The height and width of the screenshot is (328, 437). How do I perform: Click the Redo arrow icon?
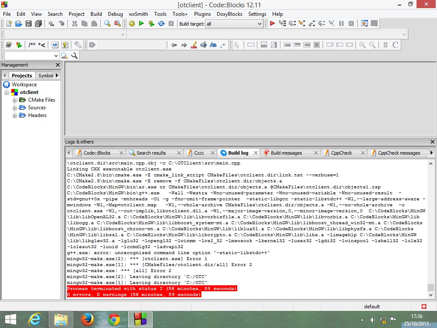(x=61, y=24)
